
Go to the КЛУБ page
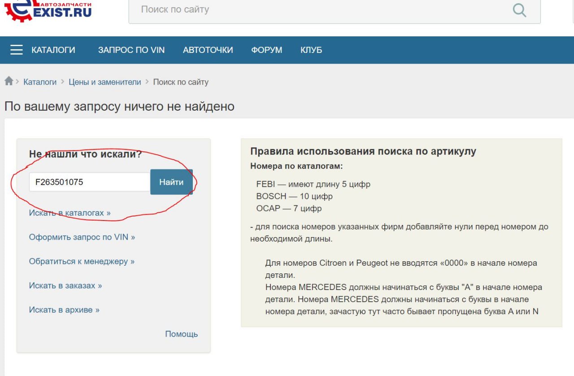311,50
